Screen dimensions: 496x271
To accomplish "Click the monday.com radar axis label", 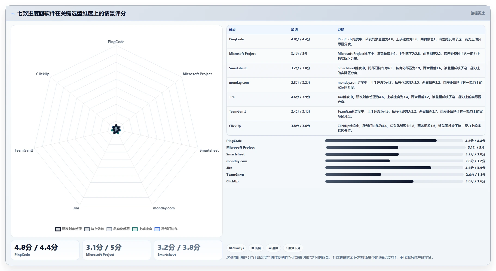I will click(x=164, y=208).
